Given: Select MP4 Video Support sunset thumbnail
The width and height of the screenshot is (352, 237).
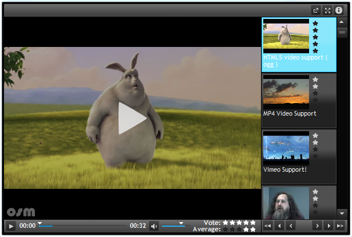Looking at the screenshot, I should [x=286, y=92].
